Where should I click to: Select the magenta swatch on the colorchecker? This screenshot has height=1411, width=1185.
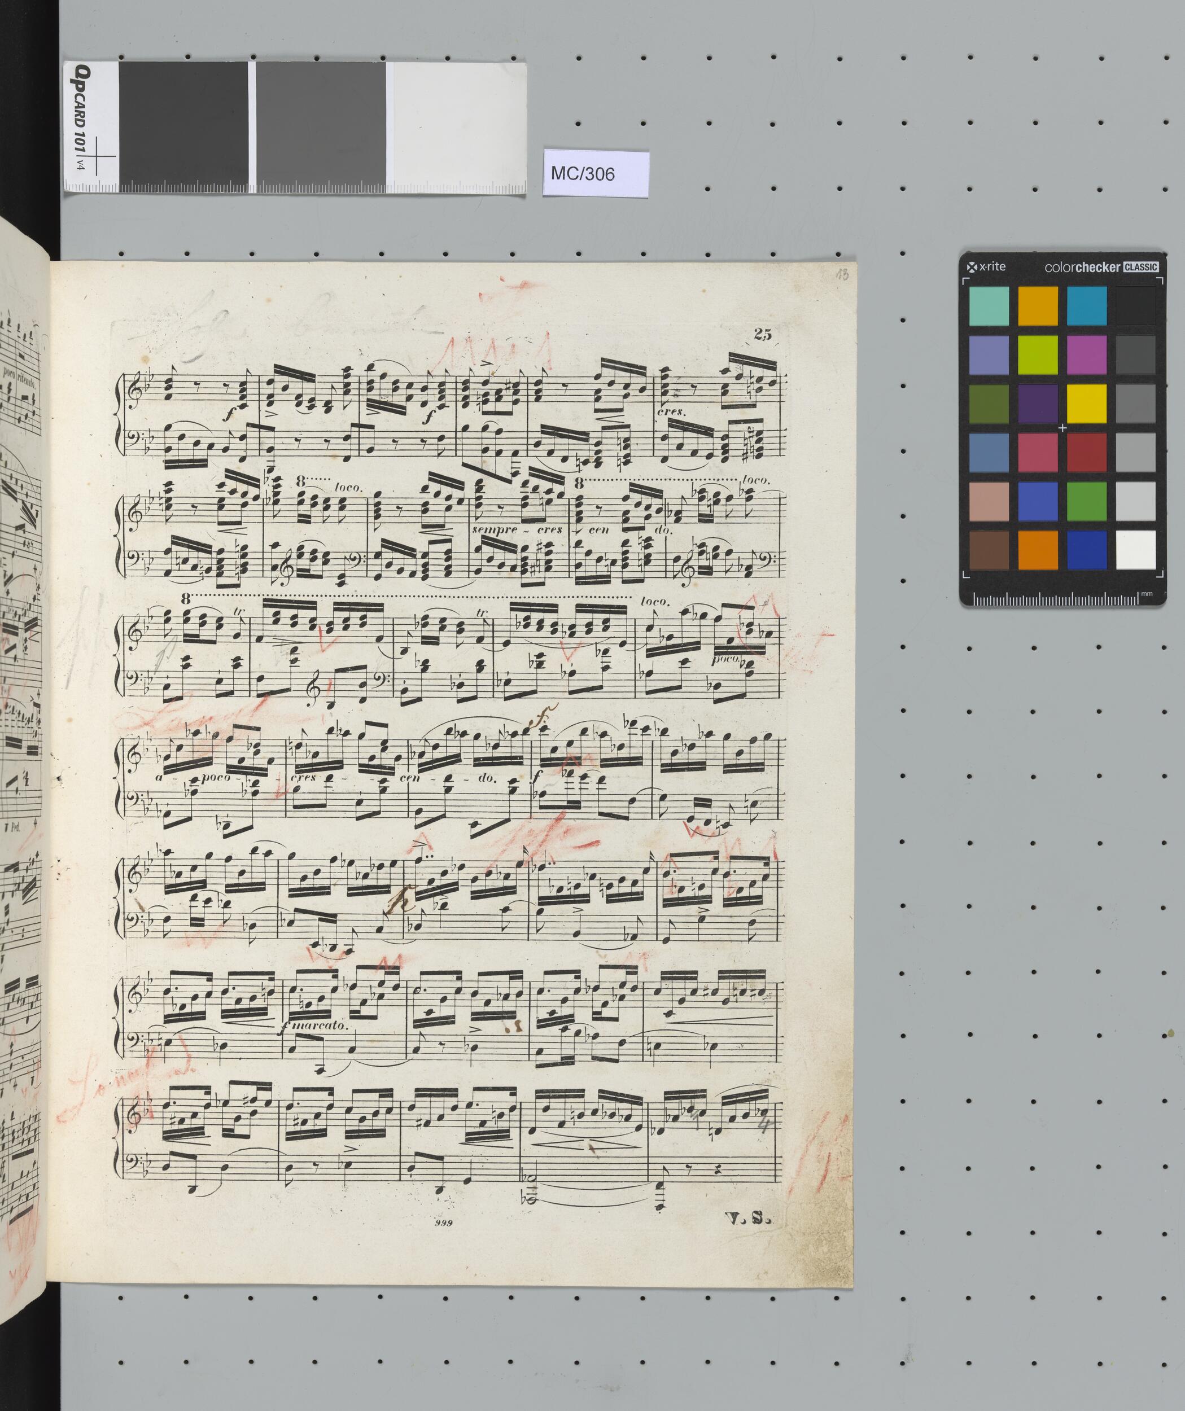pos(1087,355)
